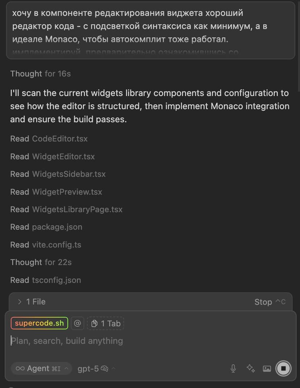The width and height of the screenshot is (300, 388).
Task: Open the Read WidgetEditor.tsx entry
Action: pos(53,156)
